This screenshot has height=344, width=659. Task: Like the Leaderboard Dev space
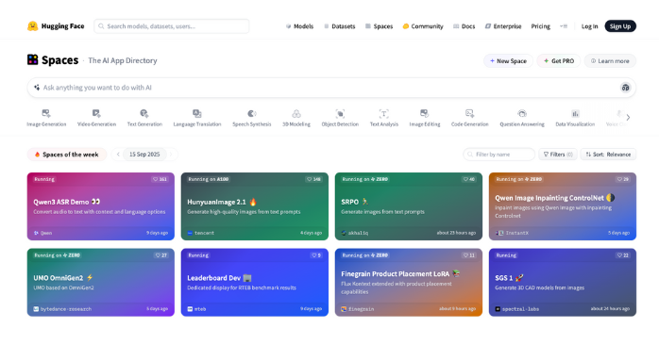click(x=316, y=255)
